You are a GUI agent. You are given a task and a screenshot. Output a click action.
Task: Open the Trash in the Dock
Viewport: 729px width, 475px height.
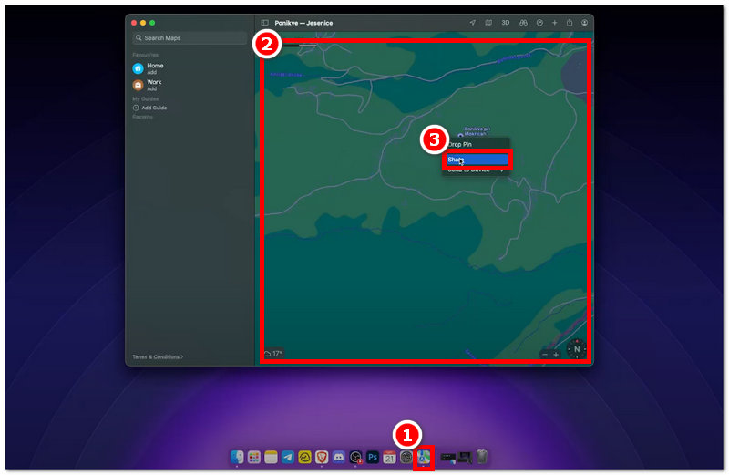482,457
